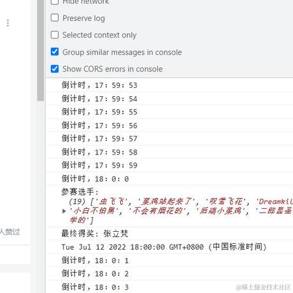Uncheck Group similar messages in console
This screenshot has width=293, height=293.
point(55,52)
